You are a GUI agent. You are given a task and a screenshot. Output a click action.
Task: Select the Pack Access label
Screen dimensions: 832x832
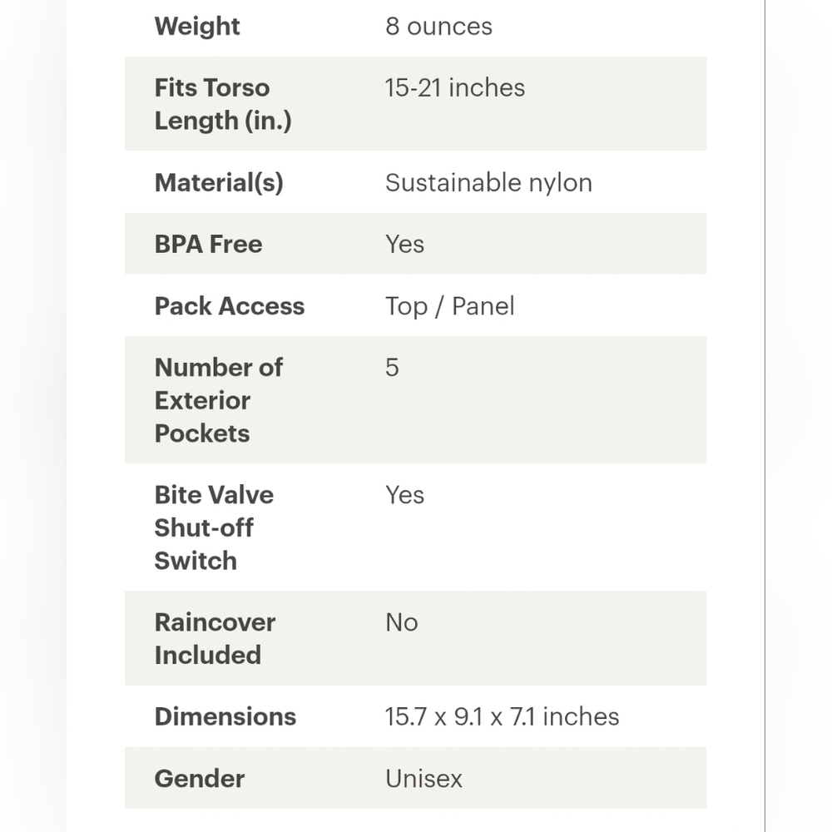(x=230, y=306)
